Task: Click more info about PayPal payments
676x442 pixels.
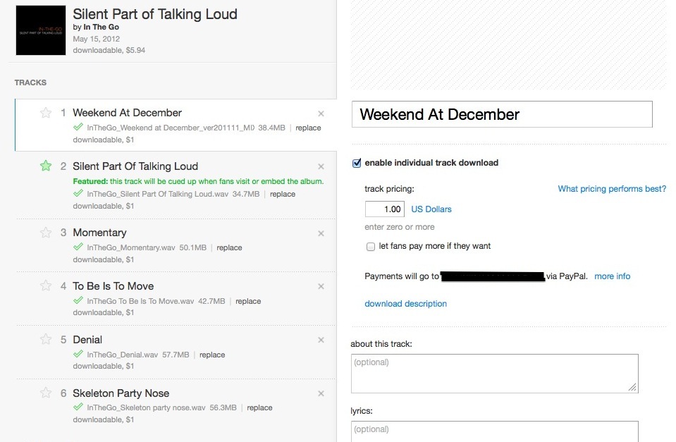Action: 612,276
